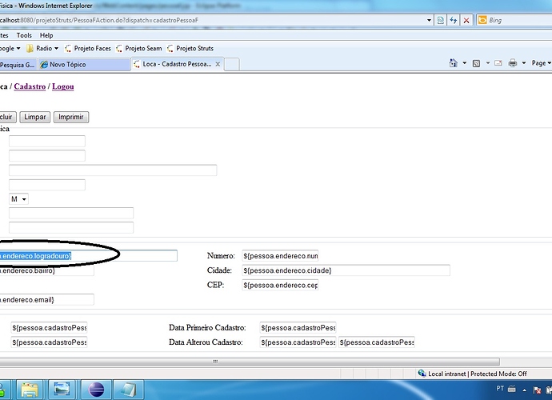The height and width of the screenshot is (400, 552).
Task: Click the Local intranet zone icon
Action: (x=422, y=374)
